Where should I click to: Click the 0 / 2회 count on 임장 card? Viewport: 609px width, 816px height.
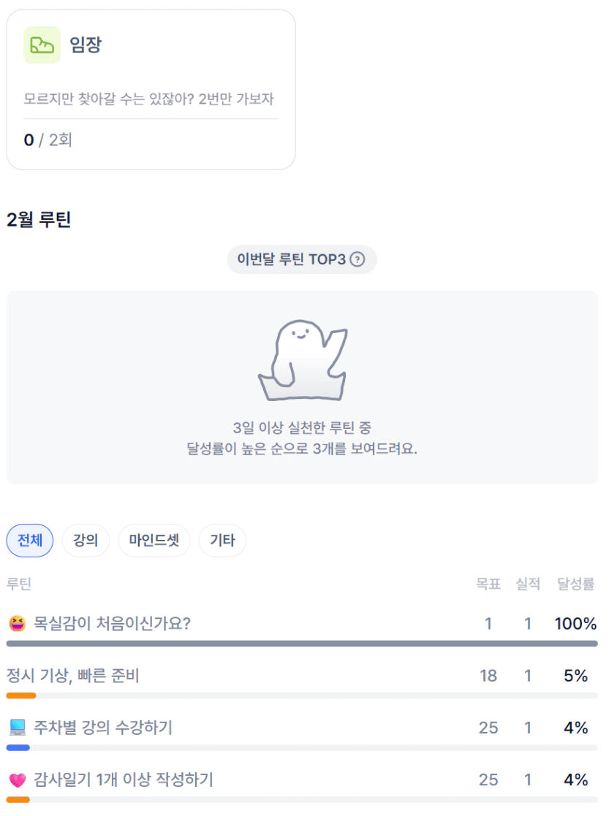click(48, 140)
